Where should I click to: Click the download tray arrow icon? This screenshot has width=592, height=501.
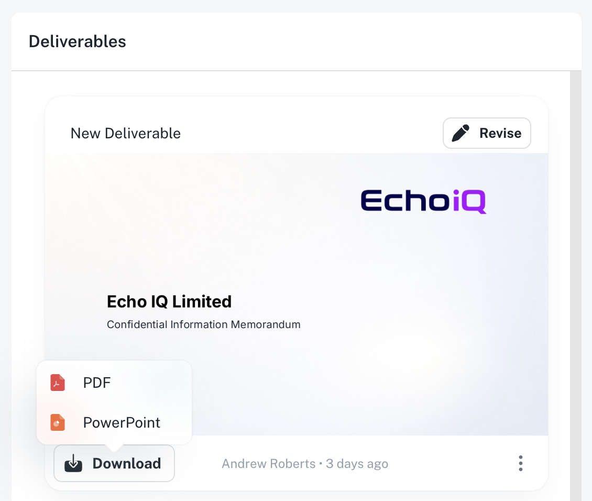(73, 463)
